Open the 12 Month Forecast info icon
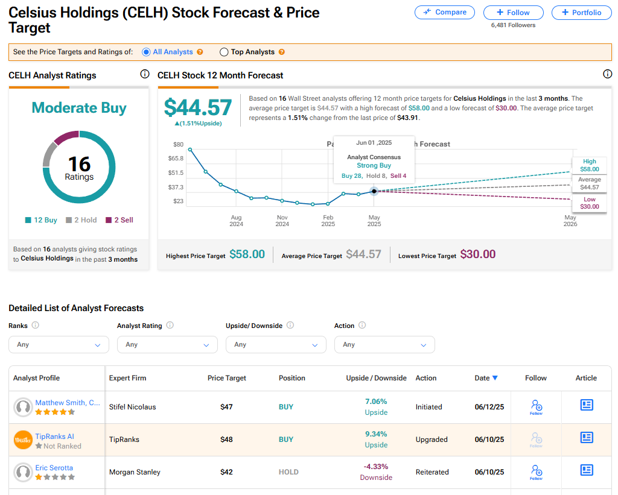Screen dimensions: 618x495 click(607, 74)
